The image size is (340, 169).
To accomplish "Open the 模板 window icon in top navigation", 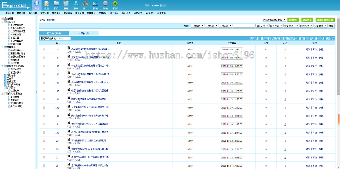I will click(x=66, y=3).
